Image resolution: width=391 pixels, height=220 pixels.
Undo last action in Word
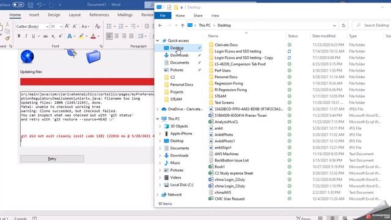click(x=39, y=5)
